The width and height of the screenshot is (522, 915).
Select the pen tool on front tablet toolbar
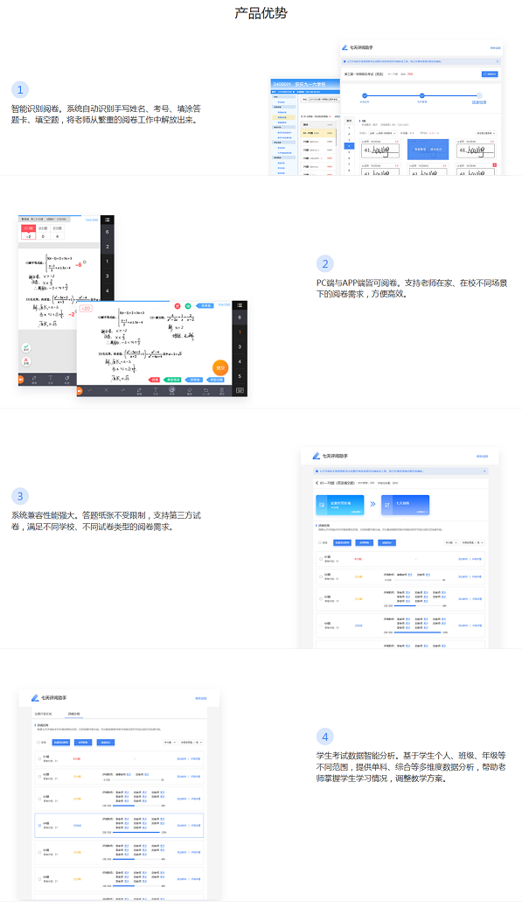pos(139,390)
